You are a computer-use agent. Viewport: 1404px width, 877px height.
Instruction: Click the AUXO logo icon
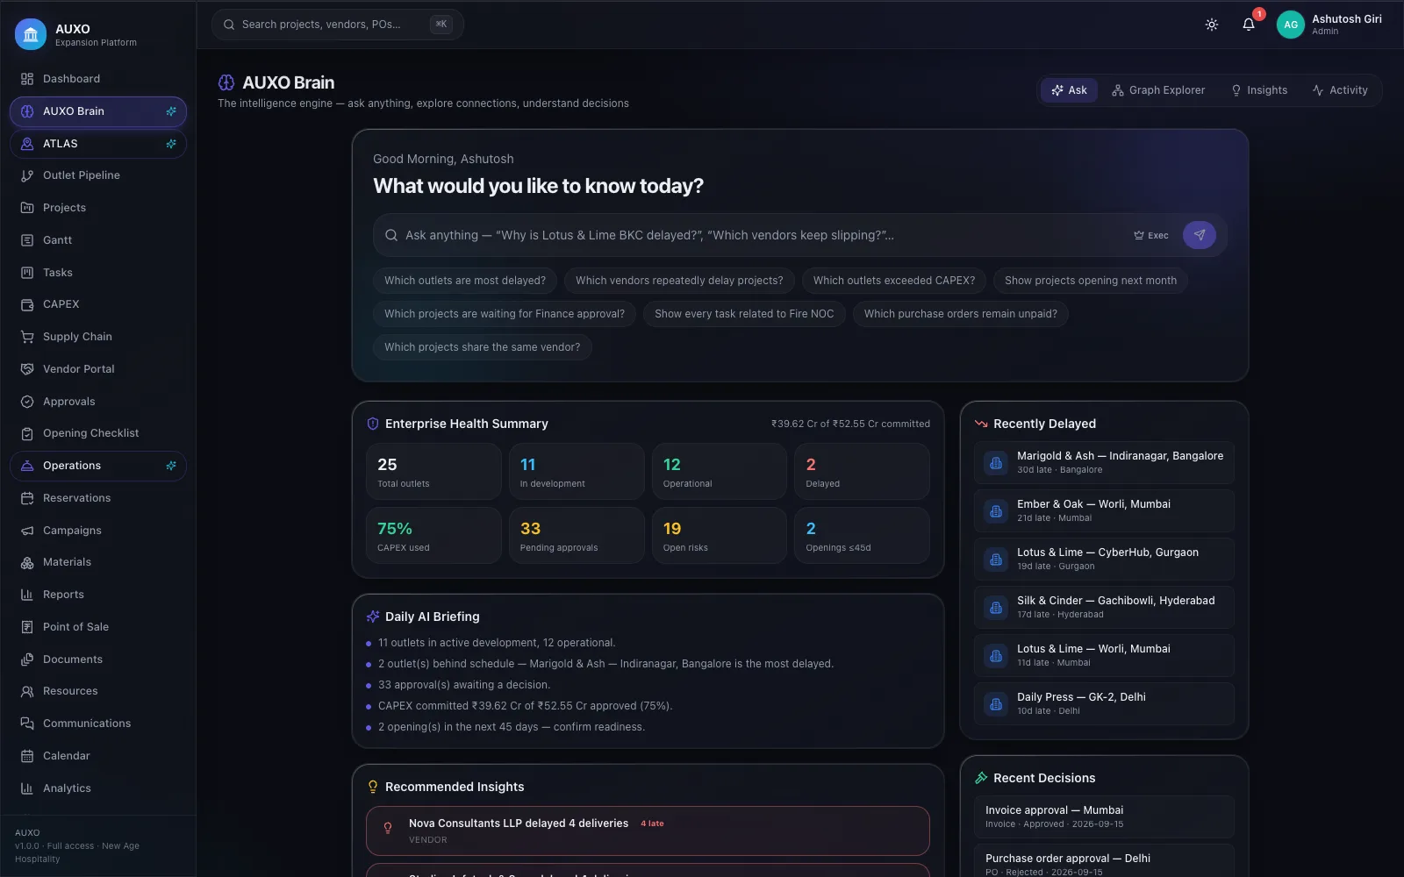[x=31, y=34]
